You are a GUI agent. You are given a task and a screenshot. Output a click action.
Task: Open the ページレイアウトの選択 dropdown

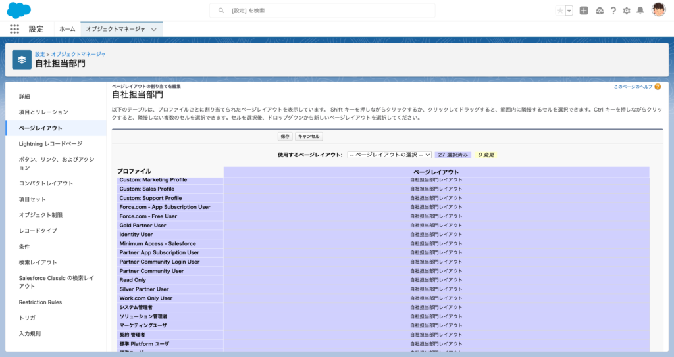coord(390,155)
